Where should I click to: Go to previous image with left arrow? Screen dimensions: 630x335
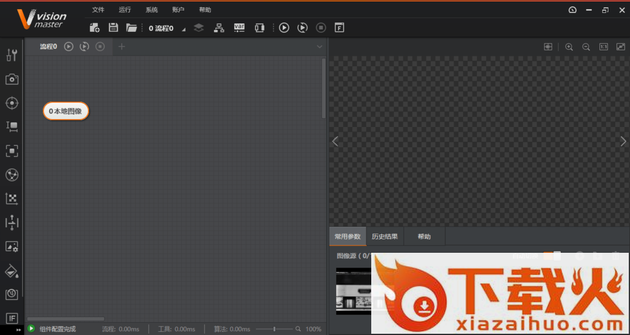pos(335,141)
